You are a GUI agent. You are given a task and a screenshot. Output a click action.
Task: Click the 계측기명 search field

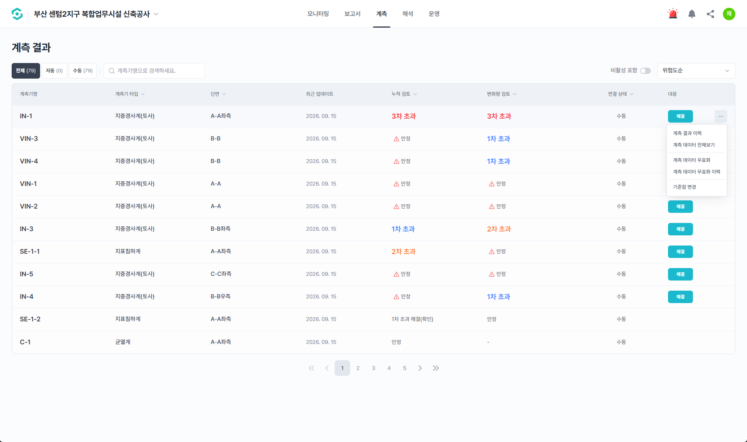coord(154,71)
